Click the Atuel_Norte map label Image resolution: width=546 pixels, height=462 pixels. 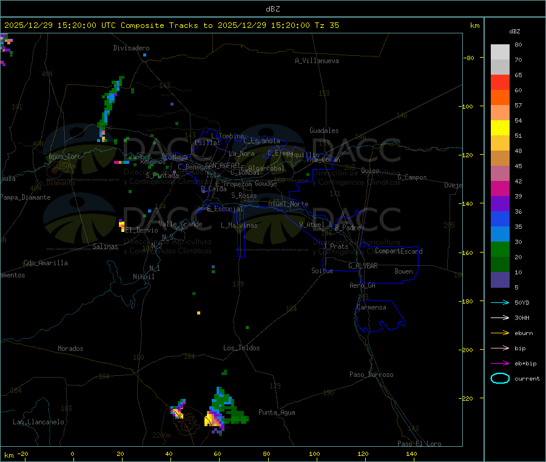(288, 204)
